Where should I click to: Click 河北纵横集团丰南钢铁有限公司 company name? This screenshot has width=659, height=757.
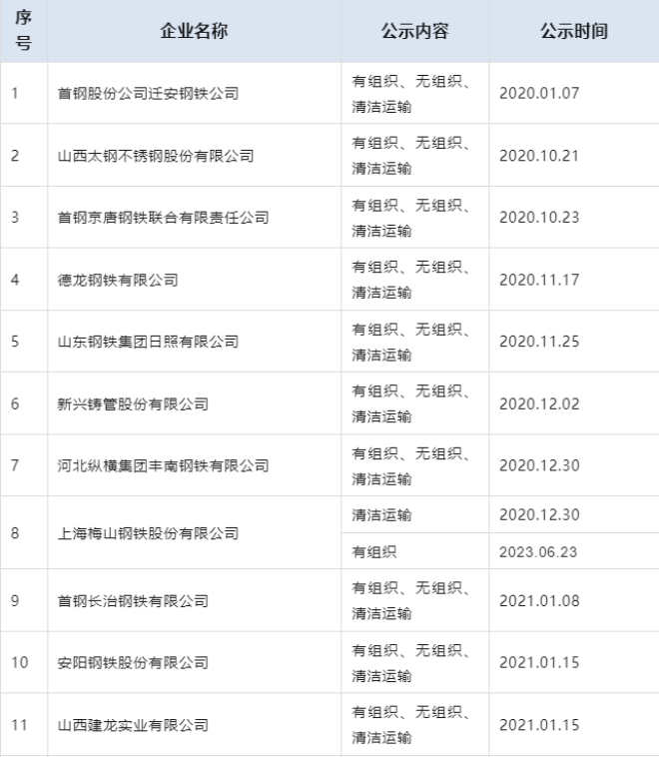tap(163, 465)
